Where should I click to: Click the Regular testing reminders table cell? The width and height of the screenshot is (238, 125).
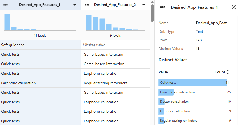point(105,83)
